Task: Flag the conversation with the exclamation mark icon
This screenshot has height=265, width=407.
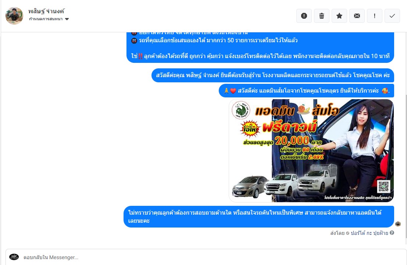Action: [375, 16]
